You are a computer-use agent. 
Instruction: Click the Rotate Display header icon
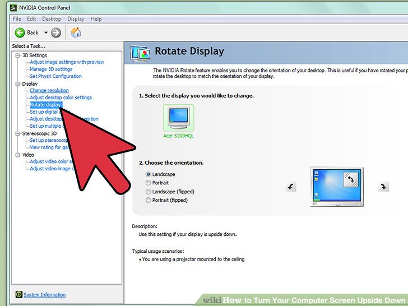tap(140, 53)
